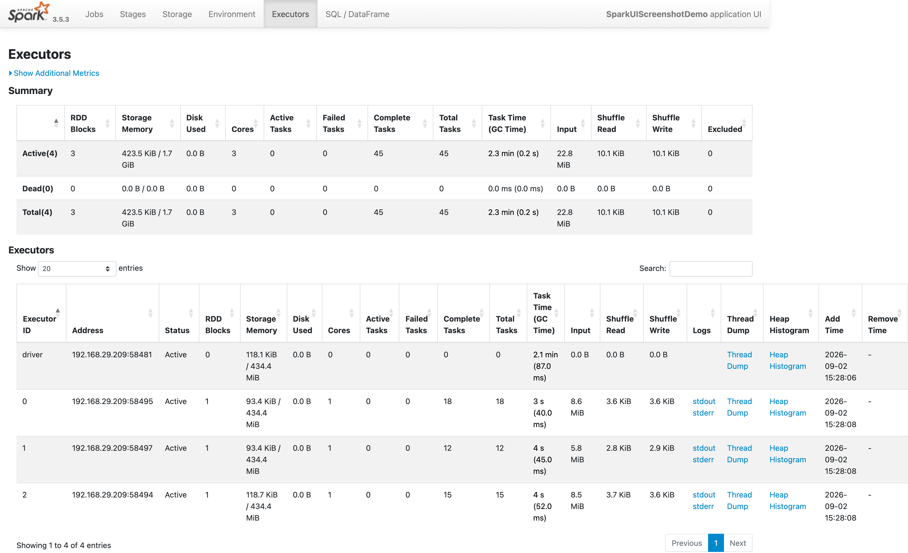Open the Stages tab

tap(133, 14)
